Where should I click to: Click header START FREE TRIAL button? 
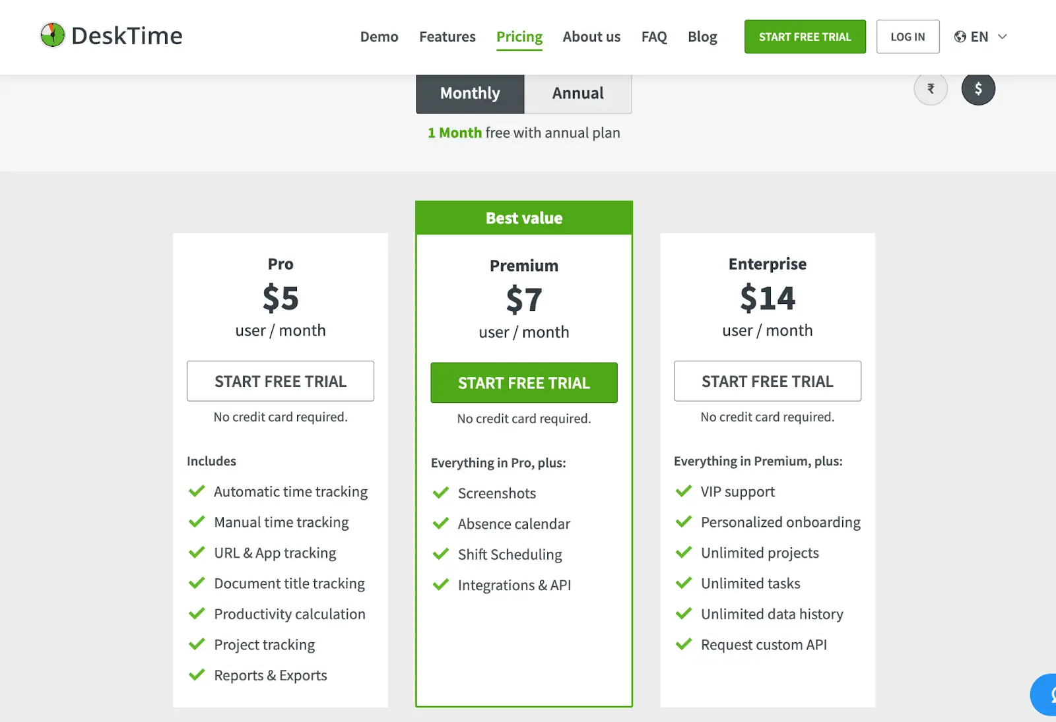tap(805, 37)
